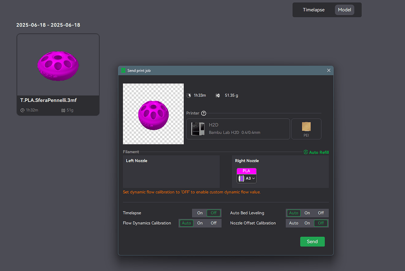
Task: Click the Bambu logo in dialog title bar
Action: 123,70
